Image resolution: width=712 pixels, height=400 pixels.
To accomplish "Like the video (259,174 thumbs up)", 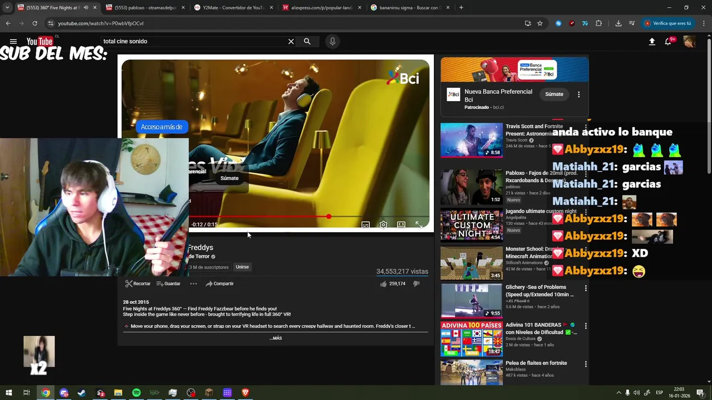I will [393, 284].
